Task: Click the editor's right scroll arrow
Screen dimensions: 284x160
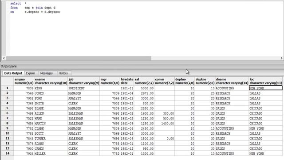Action: tap(281, 58)
